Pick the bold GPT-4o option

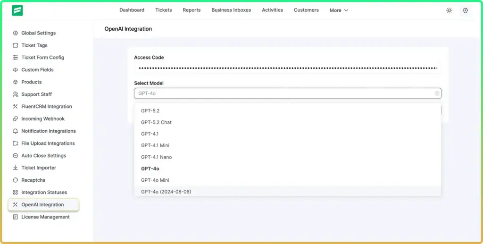[288, 168]
